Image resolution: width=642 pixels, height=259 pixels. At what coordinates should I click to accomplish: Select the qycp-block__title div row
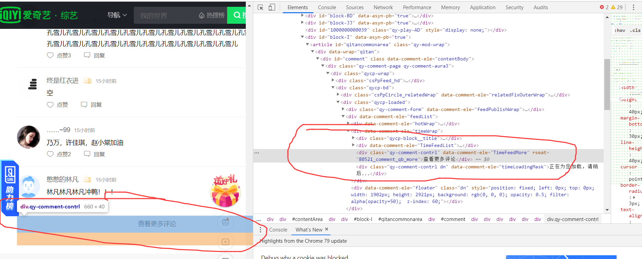(x=409, y=138)
